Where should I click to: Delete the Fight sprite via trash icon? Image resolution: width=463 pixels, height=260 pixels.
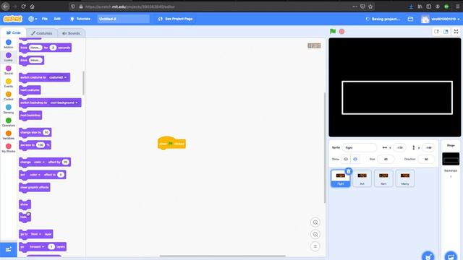349,171
